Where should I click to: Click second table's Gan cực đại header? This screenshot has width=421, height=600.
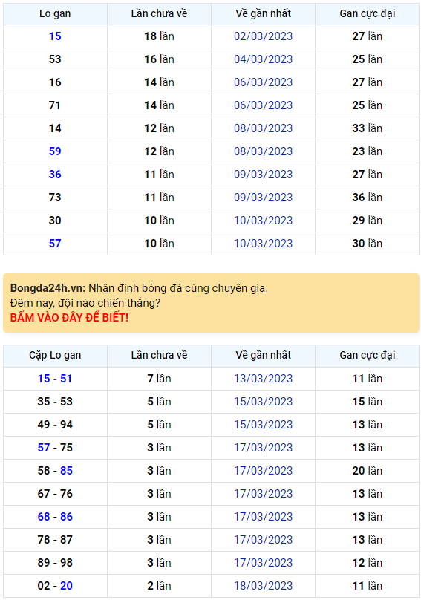pos(368,356)
